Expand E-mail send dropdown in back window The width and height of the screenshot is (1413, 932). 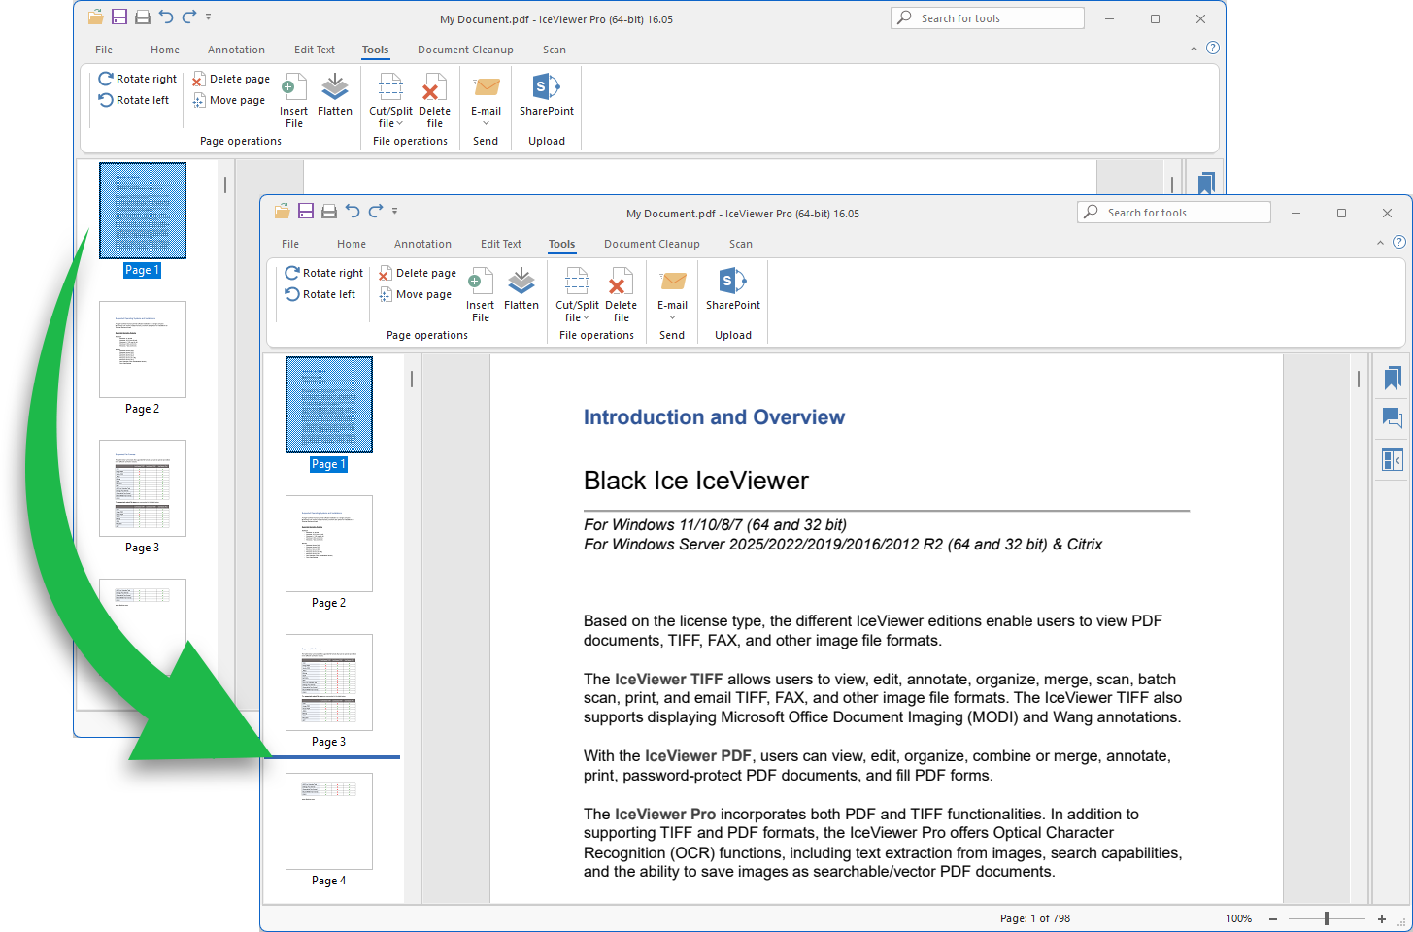(486, 123)
